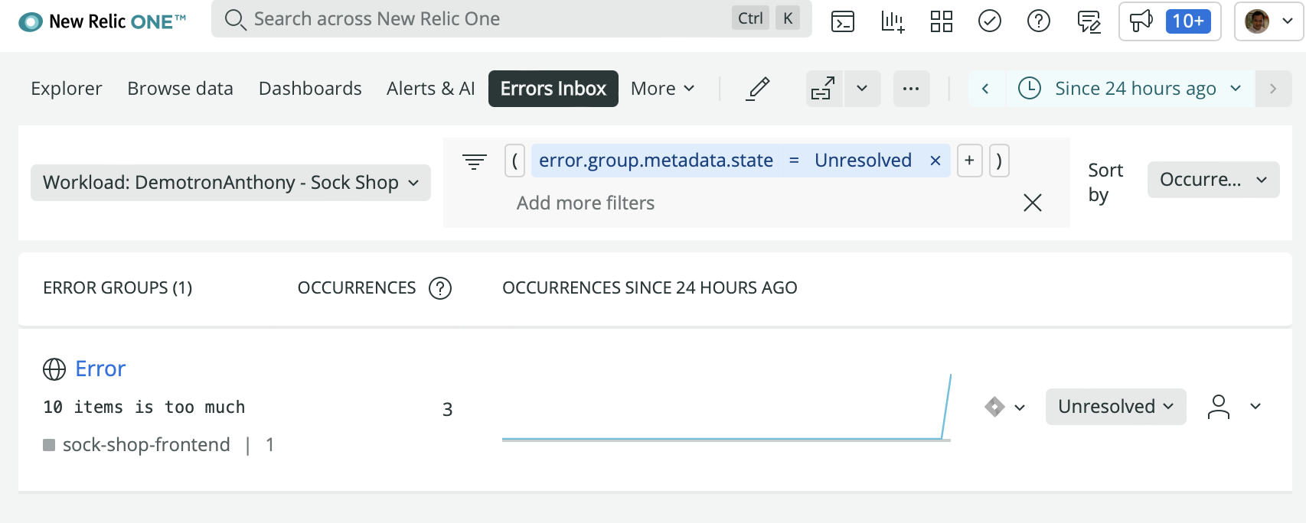Click the 10+ notifications badge
Screen dimensions: 1306x523
pyautogui.click(x=1188, y=21)
